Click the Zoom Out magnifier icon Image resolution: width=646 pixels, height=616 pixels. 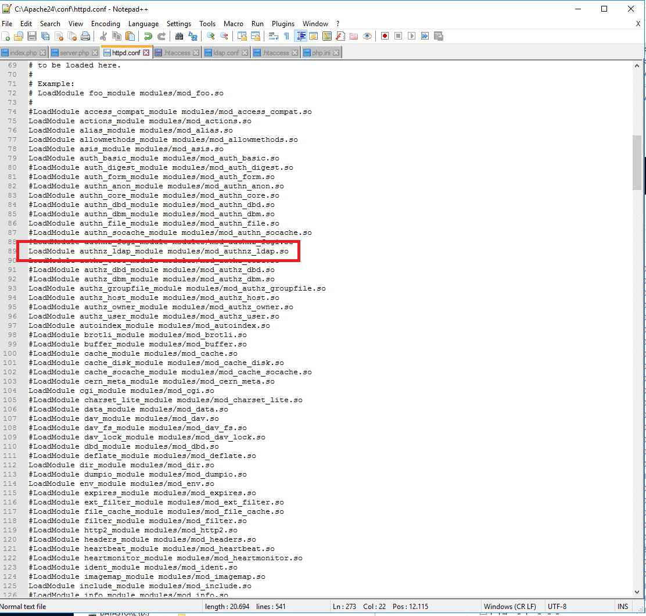tap(224, 36)
